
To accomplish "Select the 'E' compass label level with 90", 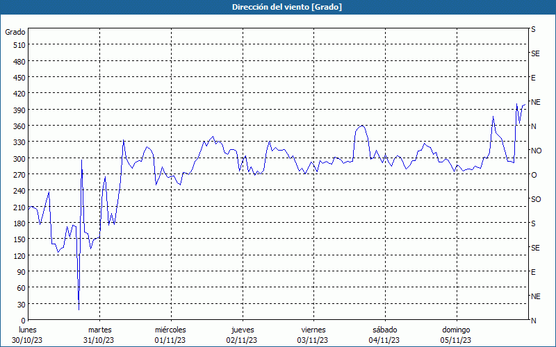I will tap(533, 272).
